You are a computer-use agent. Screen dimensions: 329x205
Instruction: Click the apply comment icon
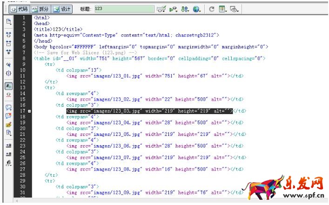pos(8,108)
